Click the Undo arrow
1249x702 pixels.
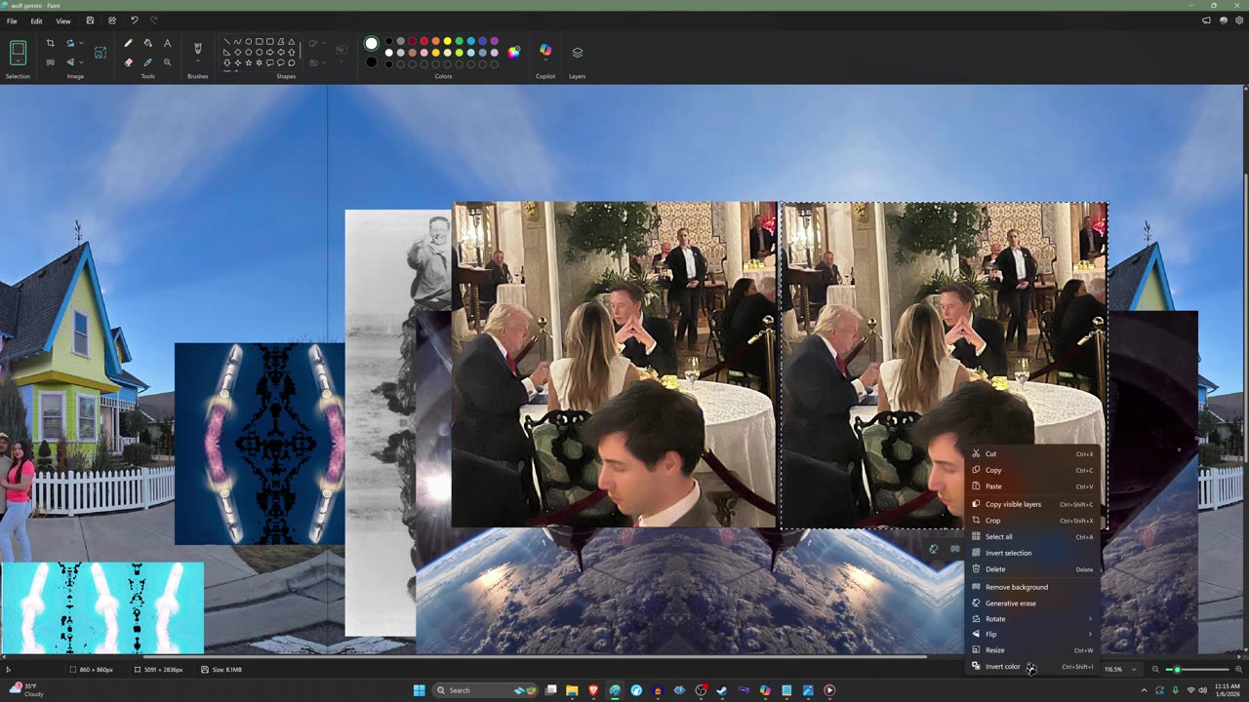(x=134, y=20)
